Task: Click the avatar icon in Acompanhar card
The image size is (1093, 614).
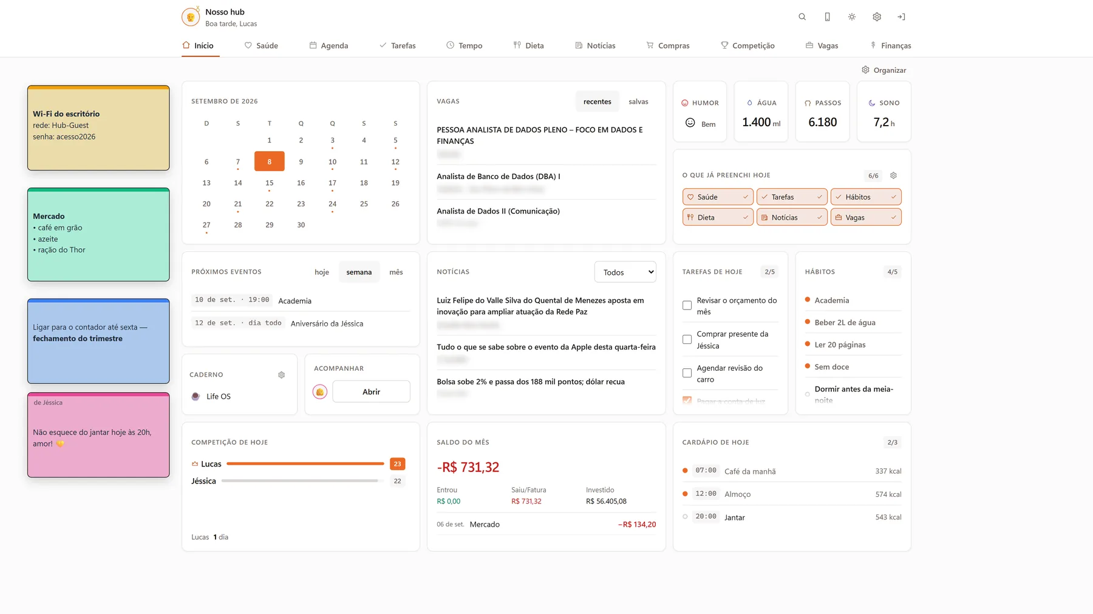Action: [x=320, y=392]
